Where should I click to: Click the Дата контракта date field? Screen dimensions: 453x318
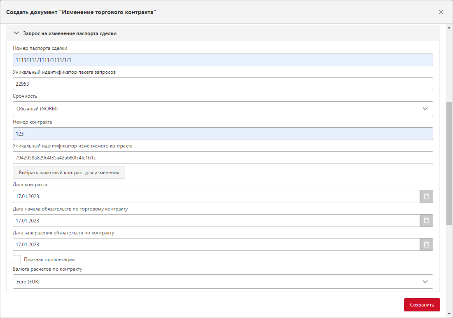point(216,196)
